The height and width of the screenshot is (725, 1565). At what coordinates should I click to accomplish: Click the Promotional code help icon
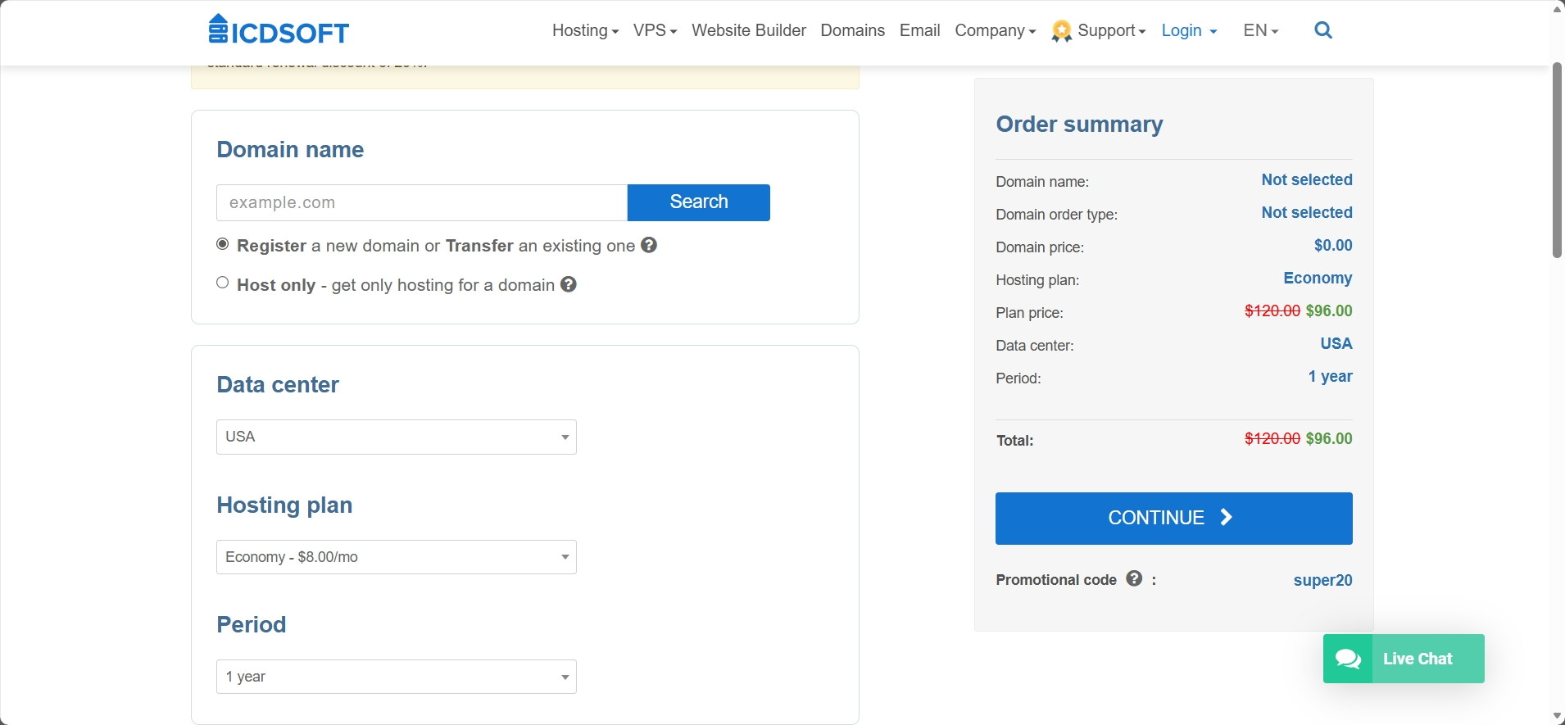point(1134,578)
